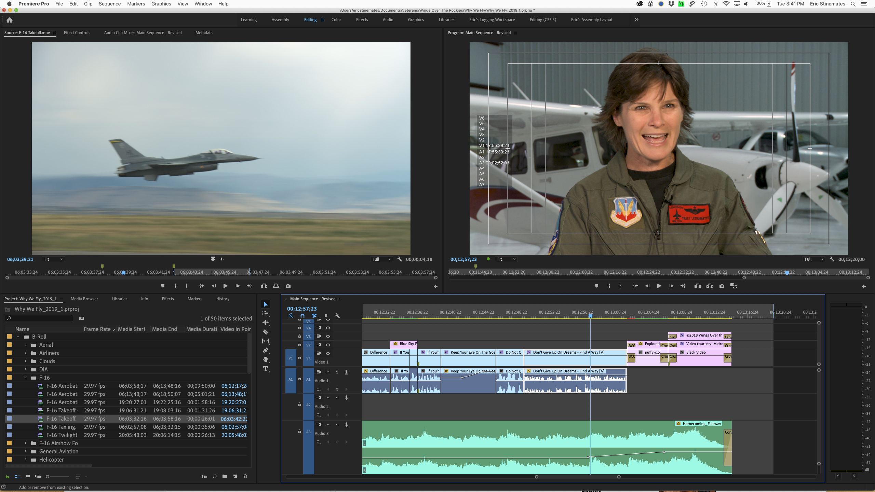Screen dimensions: 875x492
Task: Enable voice-over record on Audio 2
Action: pos(346,398)
